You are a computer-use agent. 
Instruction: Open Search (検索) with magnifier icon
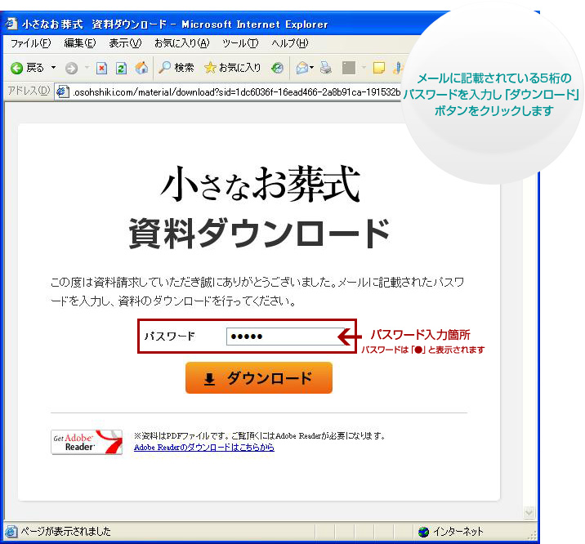pyautogui.click(x=176, y=68)
